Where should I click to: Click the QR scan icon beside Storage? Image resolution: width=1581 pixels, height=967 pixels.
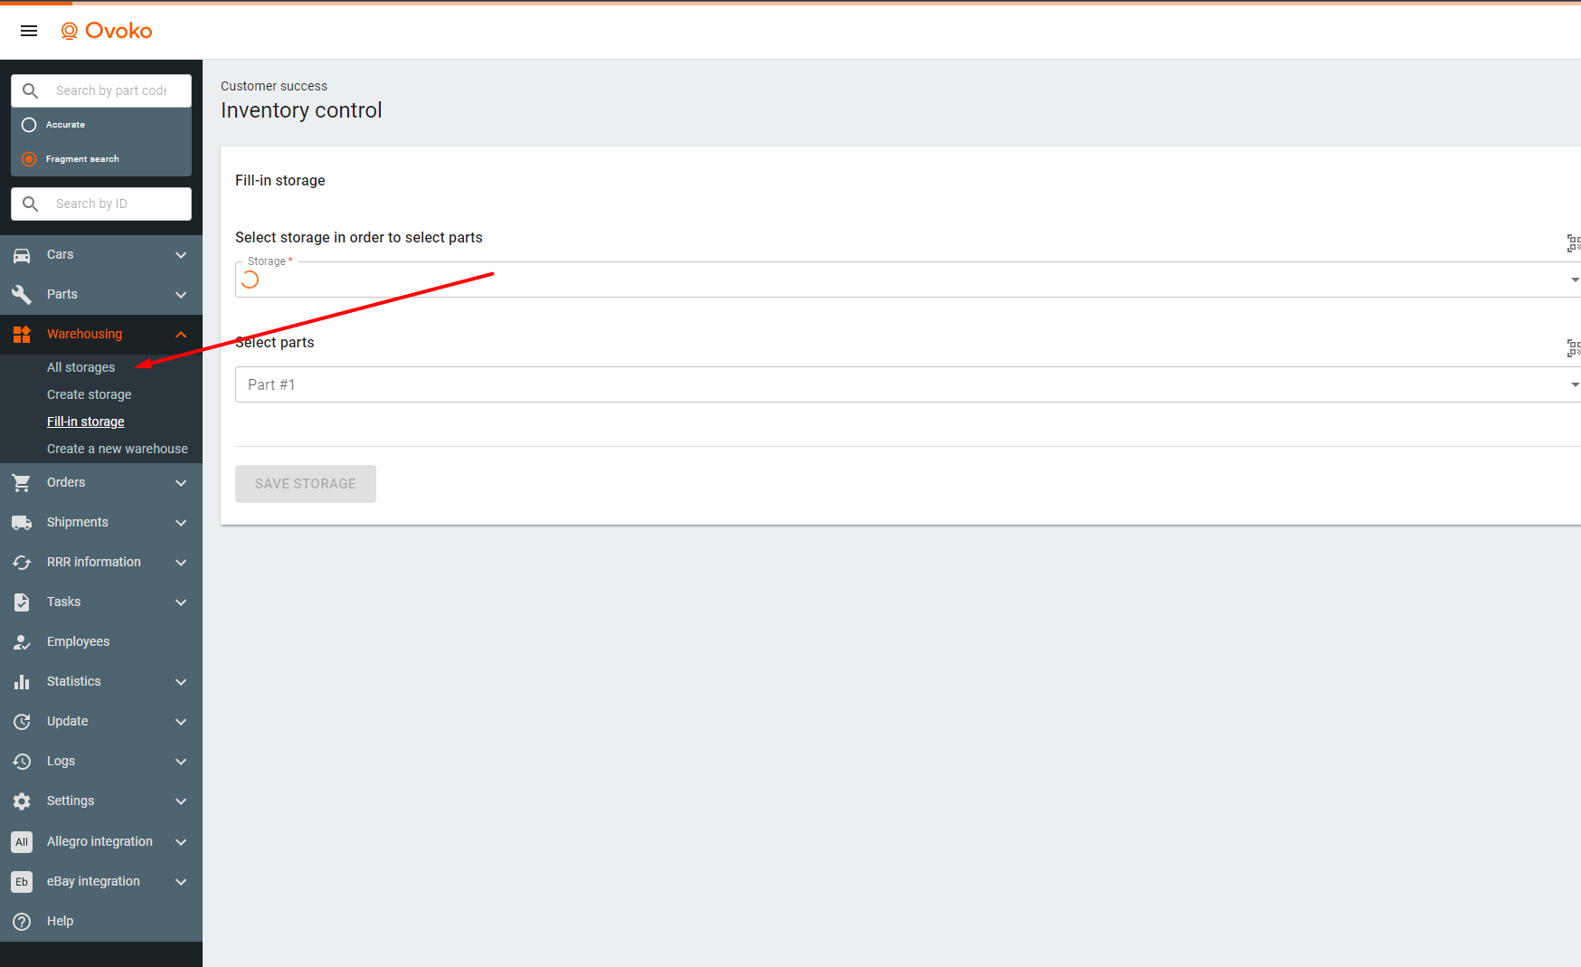click(x=1573, y=242)
